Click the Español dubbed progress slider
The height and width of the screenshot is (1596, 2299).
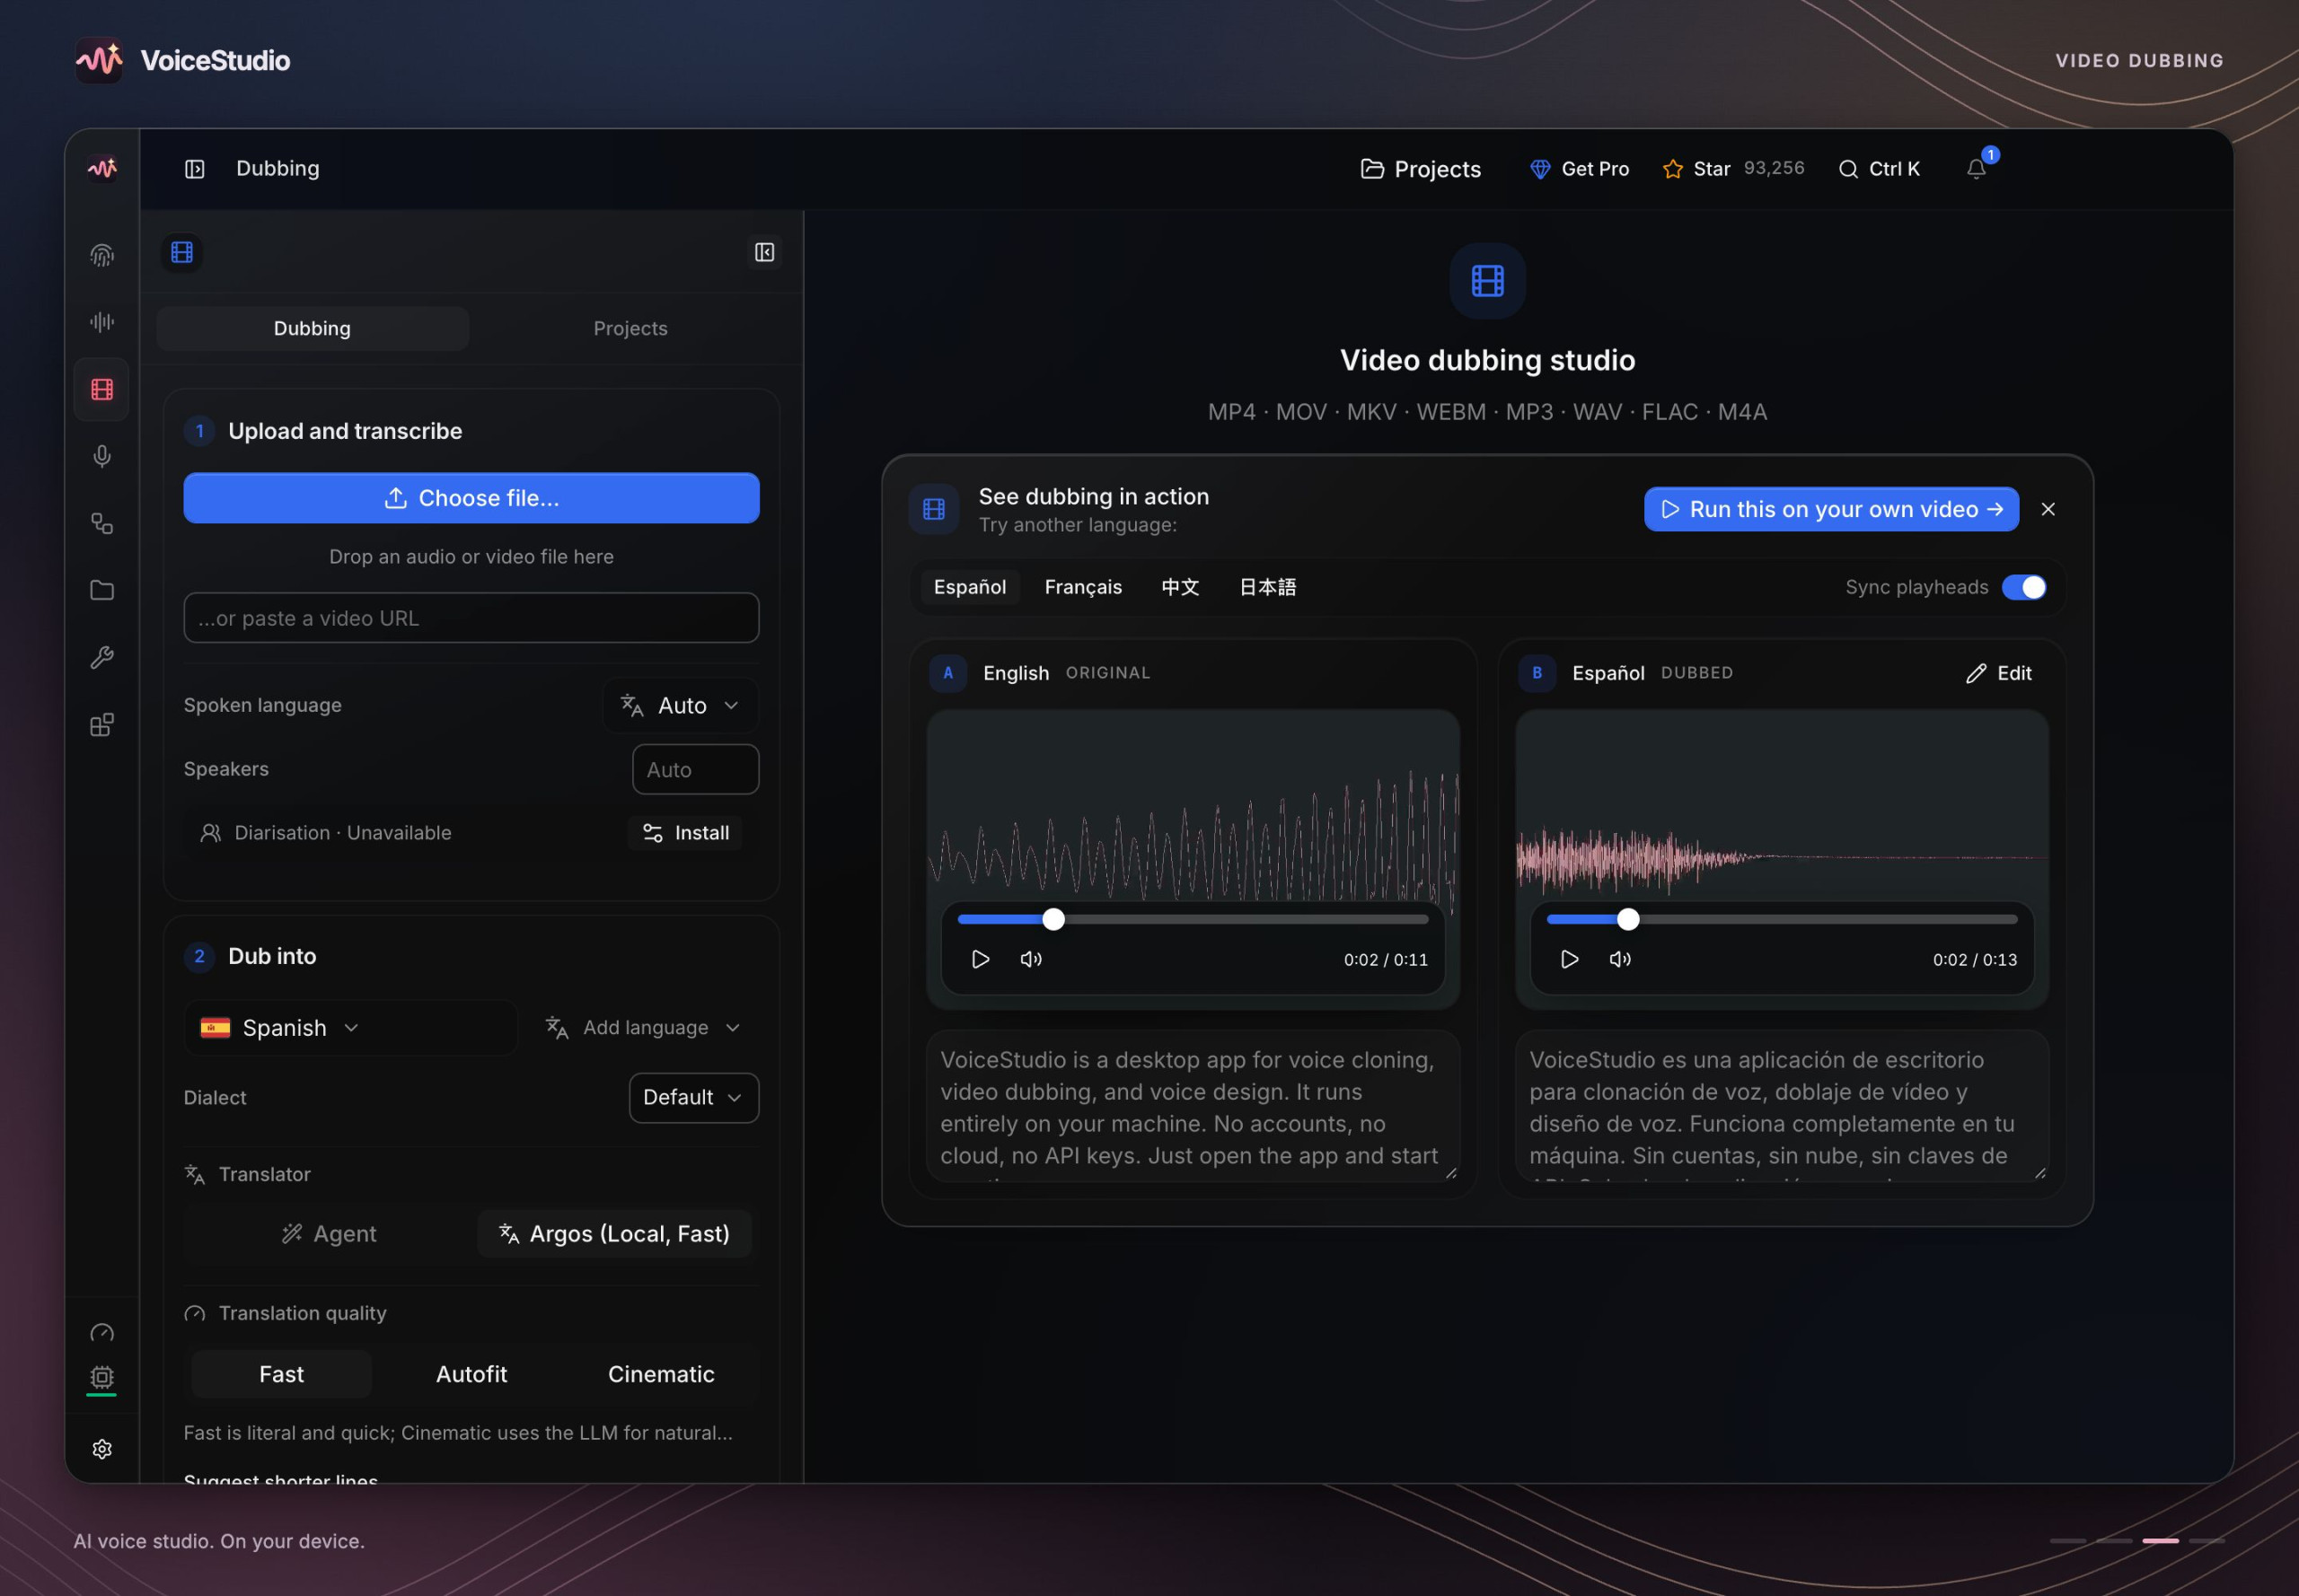(x=1782, y=919)
